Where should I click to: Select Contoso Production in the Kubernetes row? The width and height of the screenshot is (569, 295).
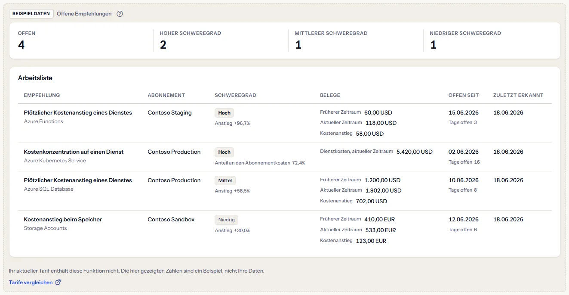[174, 152]
